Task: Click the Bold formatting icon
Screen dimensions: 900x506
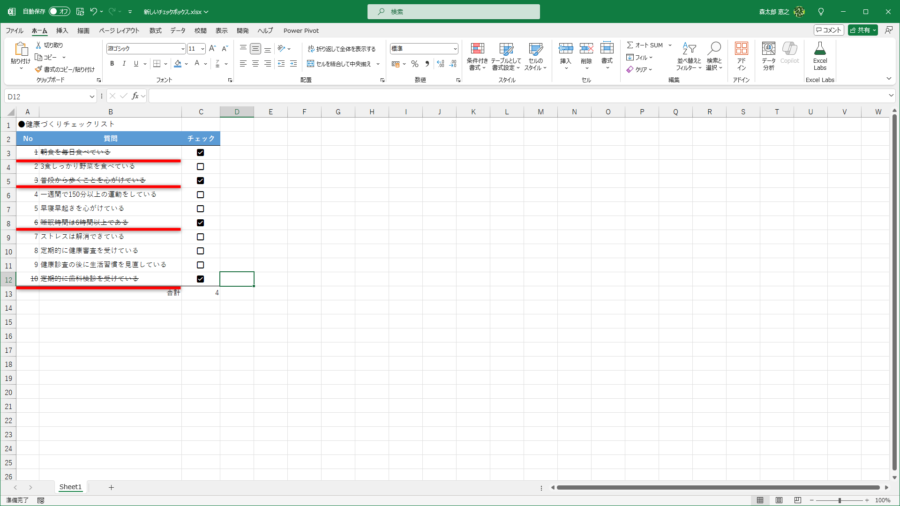Action: point(112,64)
